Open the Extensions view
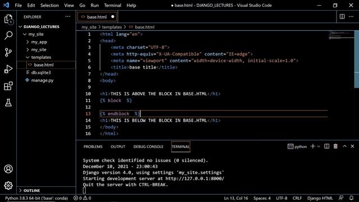The height and width of the screenshot is (202, 359). click(x=8, y=86)
